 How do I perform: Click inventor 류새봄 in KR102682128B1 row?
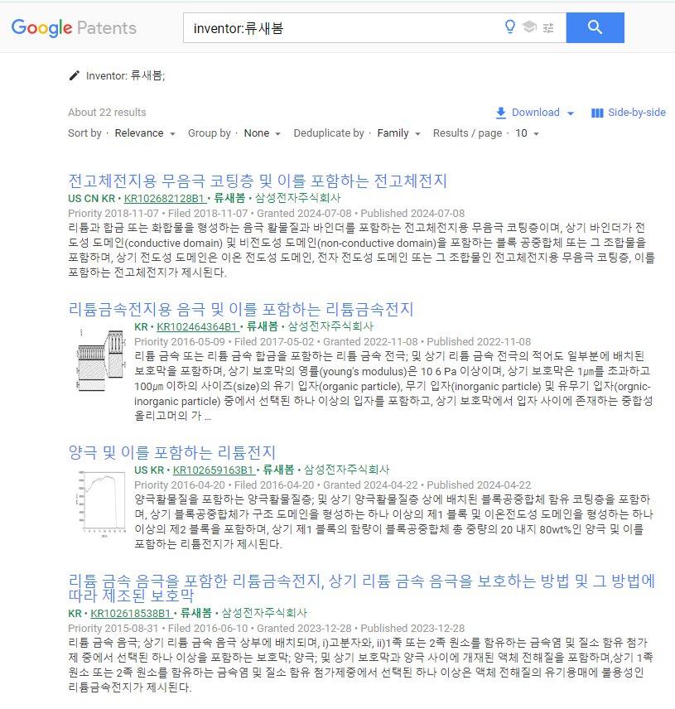[x=229, y=198]
